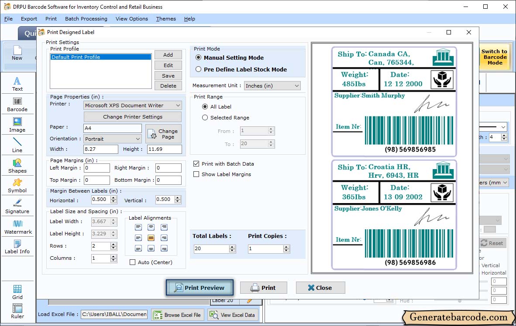
Task: Open the Orientation dropdown
Action: 113,139
